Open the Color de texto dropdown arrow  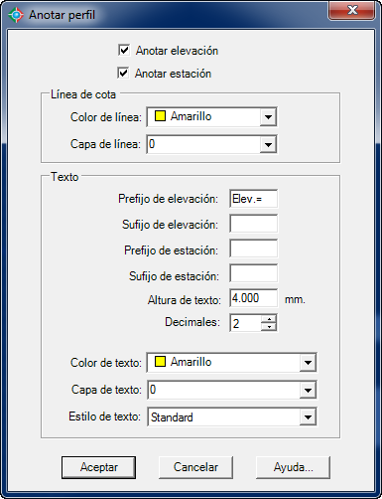tap(308, 363)
